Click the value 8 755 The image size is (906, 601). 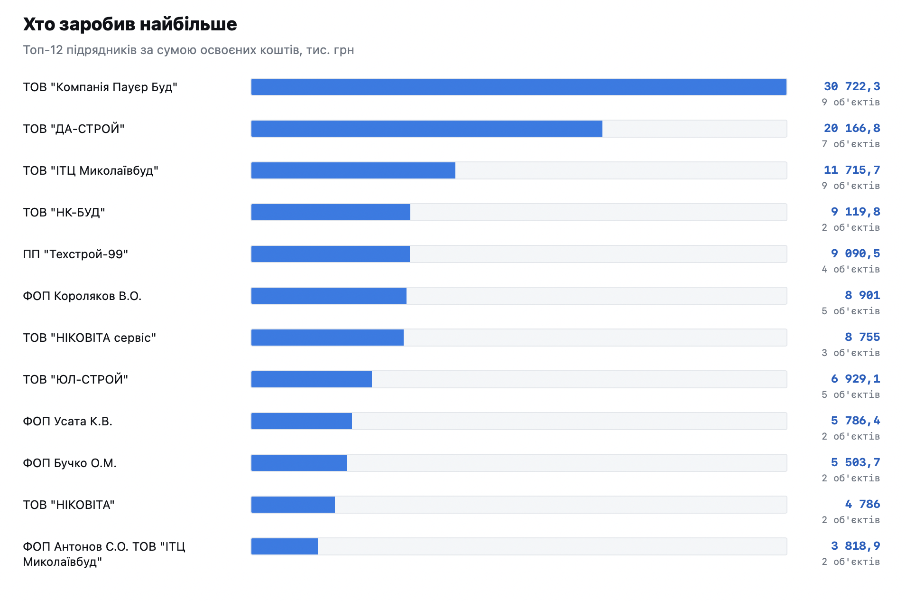[862, 337]
